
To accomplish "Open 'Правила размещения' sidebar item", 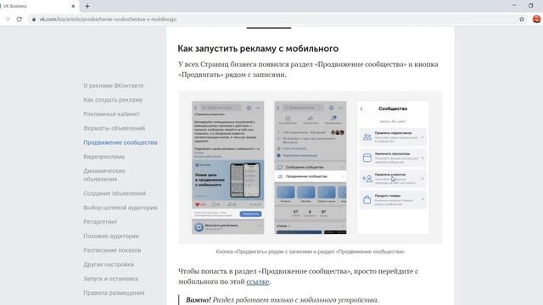I will coord(114,292).
